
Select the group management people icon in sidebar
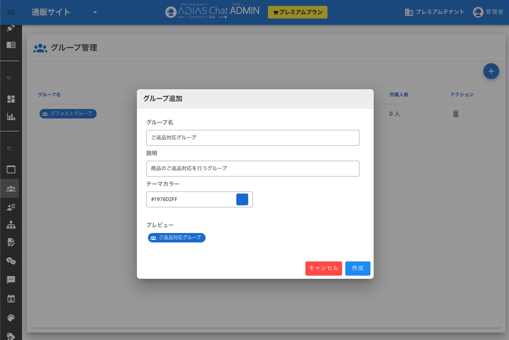pyautogui.click(x=11, y=189)
